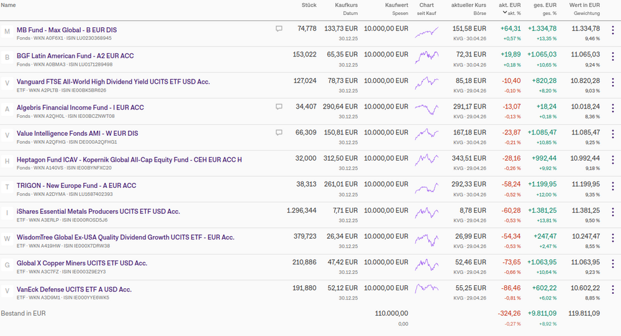
Task: View BGF Latin American sparkline chart
Action: click(x=427, y=57)
